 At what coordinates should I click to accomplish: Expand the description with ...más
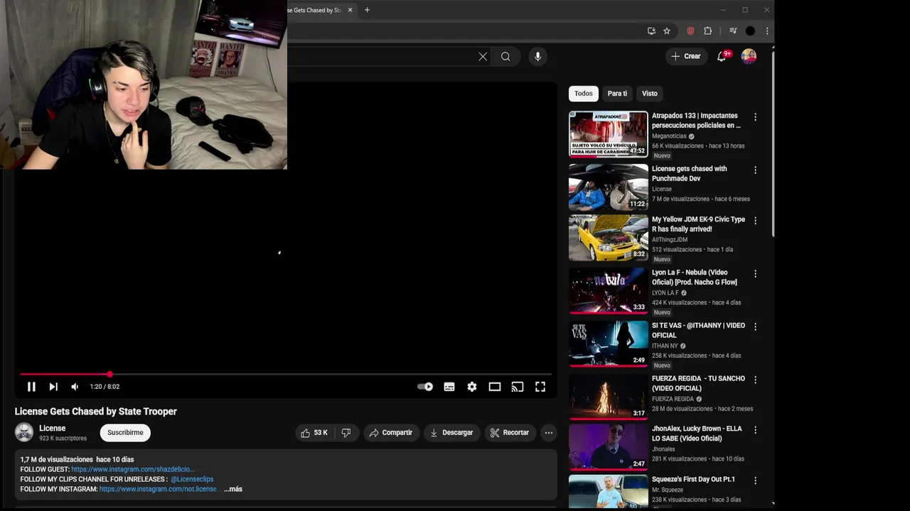233,489
